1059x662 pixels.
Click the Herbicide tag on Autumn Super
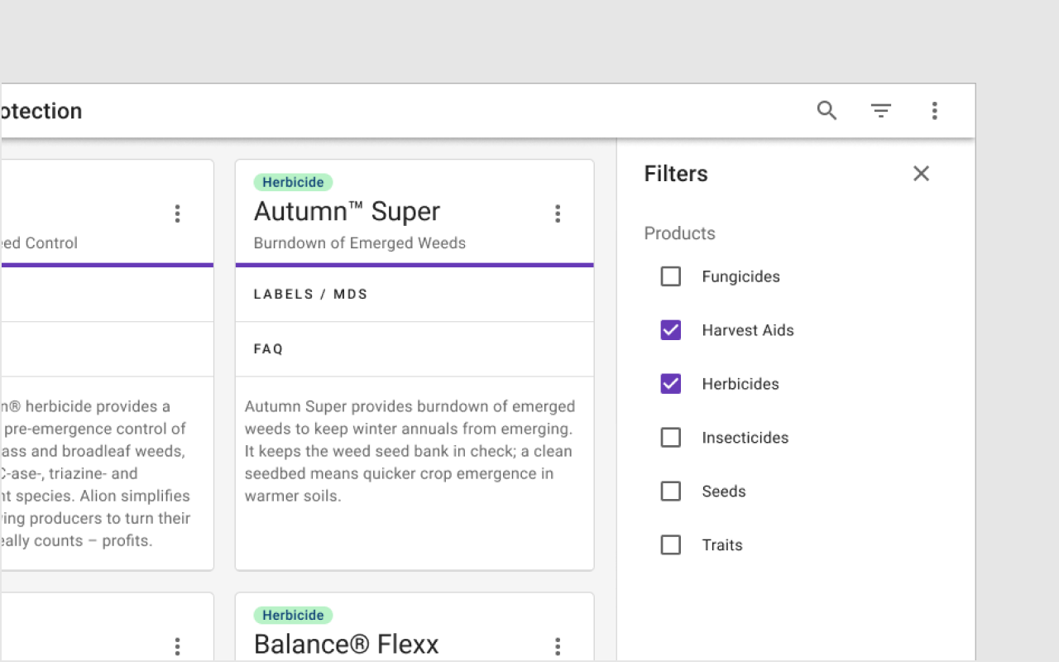point(293,183)
